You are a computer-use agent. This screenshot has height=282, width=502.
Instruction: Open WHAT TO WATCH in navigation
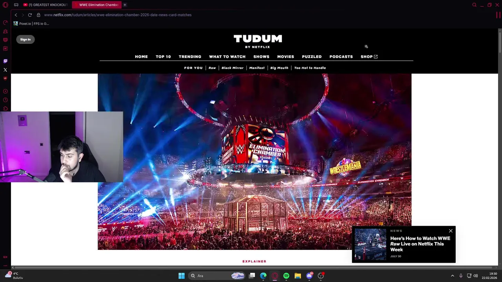click(227, 57)
